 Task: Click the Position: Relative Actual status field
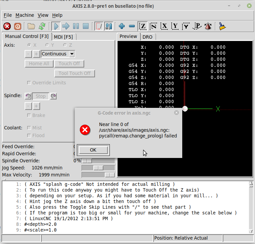click(188, 238)
